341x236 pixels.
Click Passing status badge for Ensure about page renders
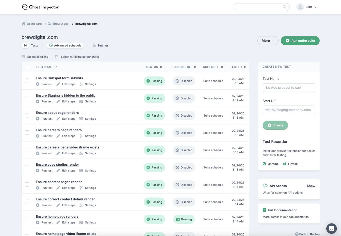[154, 115]
